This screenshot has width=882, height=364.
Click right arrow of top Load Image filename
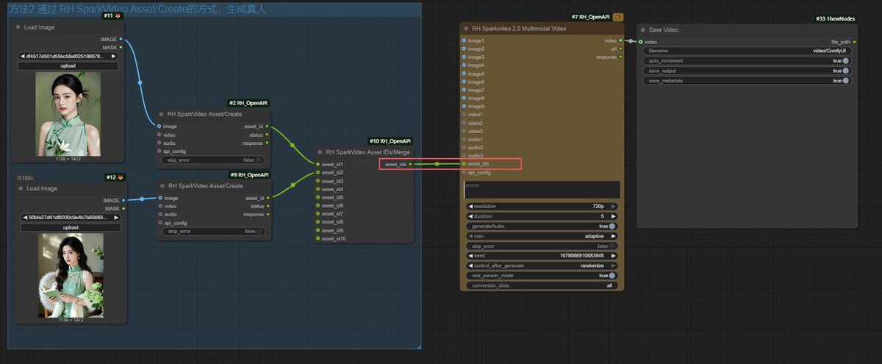[114, 56]
